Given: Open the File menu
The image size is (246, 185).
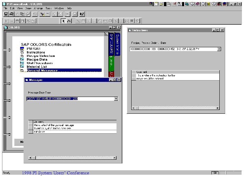Looking at the screenshot, I should (x=5, y=8).
